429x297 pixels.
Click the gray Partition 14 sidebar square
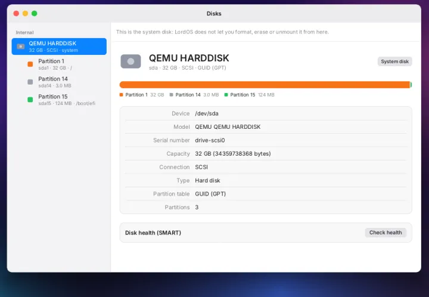click(x=30, y=82)
